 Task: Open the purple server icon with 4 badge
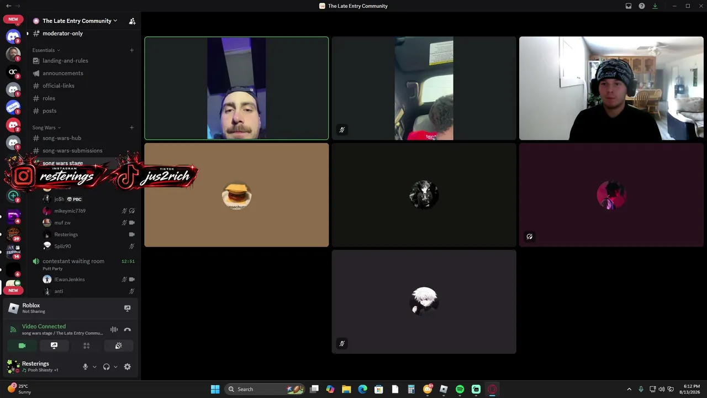(13, 216)
